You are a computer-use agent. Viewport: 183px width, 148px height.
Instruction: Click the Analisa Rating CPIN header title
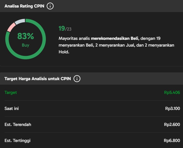(x=24, y=6)
